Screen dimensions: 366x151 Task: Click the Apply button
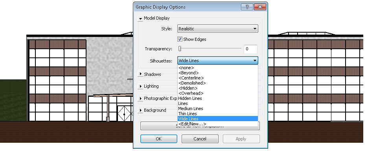pos(241,139)
